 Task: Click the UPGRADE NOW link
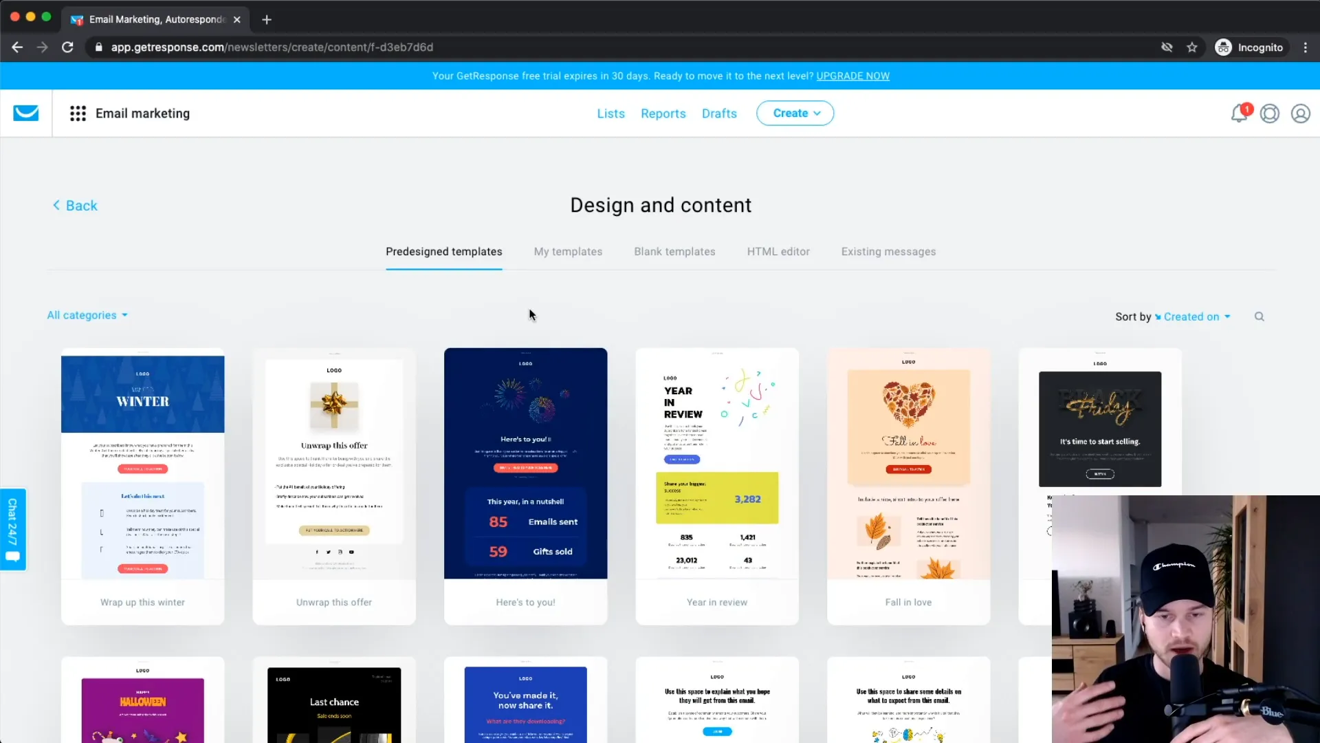coord(853,75)
